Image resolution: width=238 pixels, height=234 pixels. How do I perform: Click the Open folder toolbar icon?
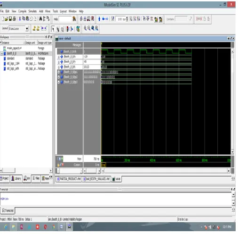(6, 19)
